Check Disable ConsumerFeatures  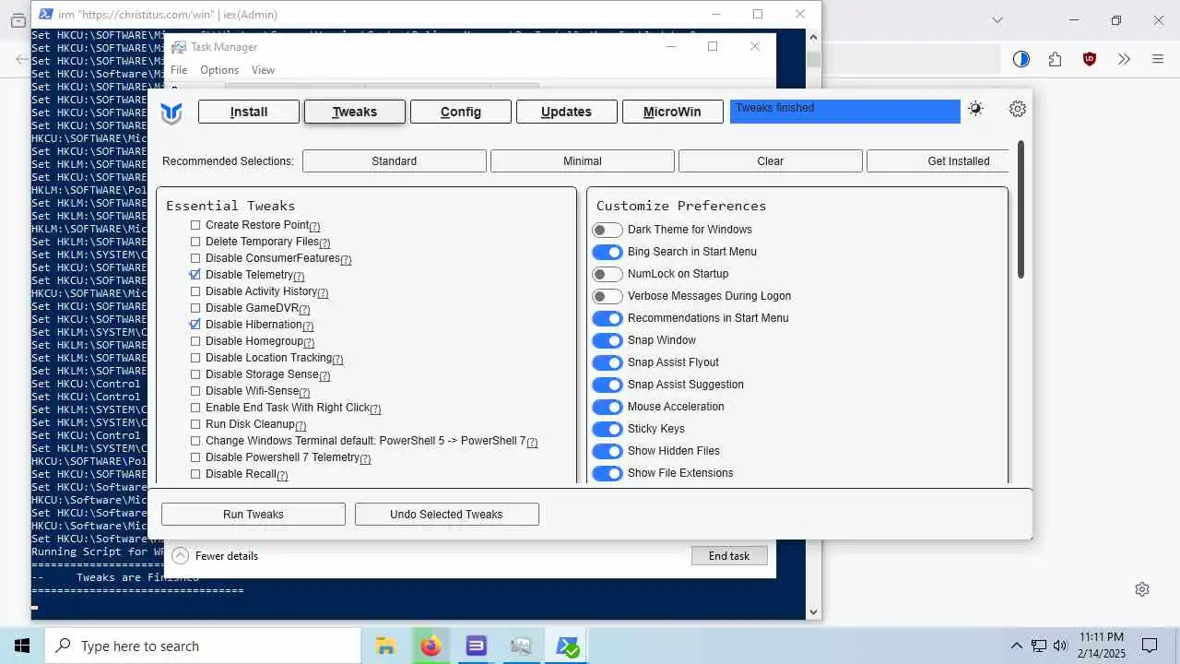pyautogui.click(x=195, y=258)
